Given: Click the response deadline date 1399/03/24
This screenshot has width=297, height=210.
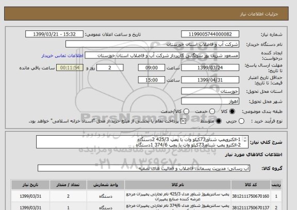Looking at the screenshot, I should pos(210,68).
